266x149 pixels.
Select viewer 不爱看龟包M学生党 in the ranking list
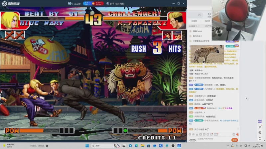click(201, 41)
